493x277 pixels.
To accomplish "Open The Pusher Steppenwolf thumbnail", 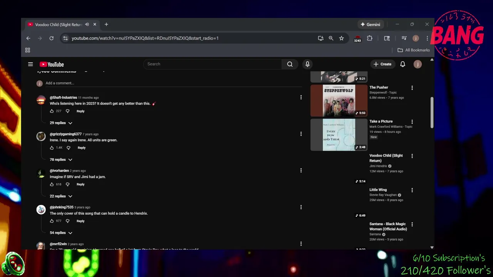I will (339, 100).
